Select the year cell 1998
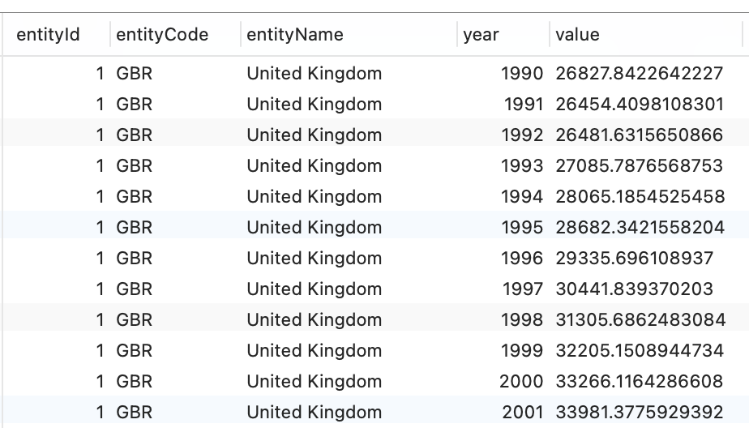This screenshot has height=428, width=749. click(522, 320)
